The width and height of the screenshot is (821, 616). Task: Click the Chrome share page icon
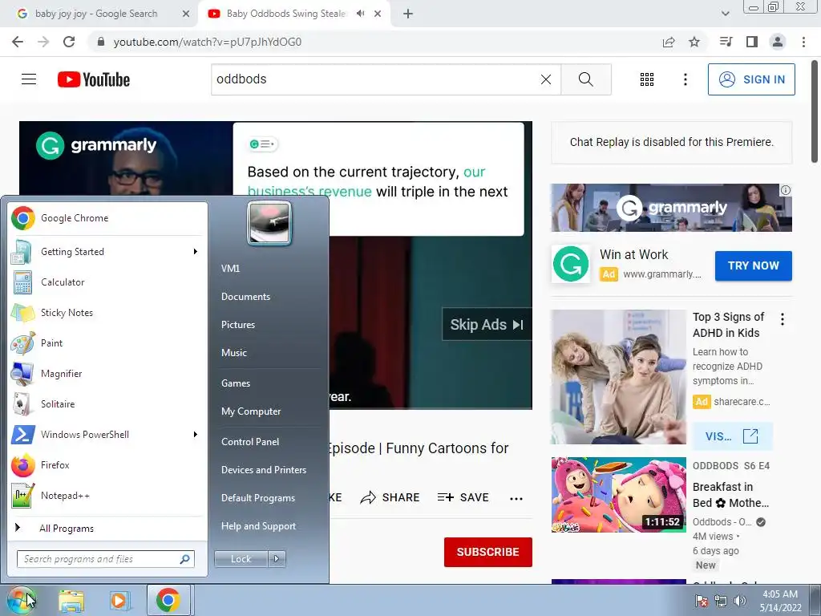669,42
